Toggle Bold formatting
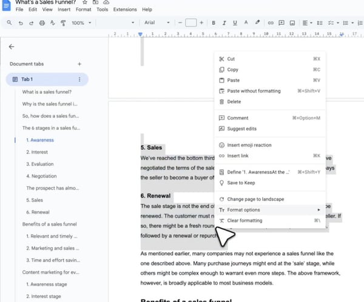Image resolution: width=364 pixels, height=302 pixels. pos(214,23)
